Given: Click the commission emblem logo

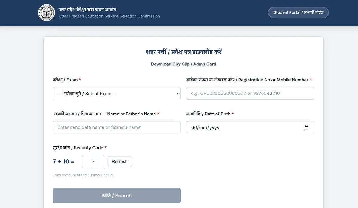Looking at the screenshot, I should pyautogui.click(x=47, y=13).
